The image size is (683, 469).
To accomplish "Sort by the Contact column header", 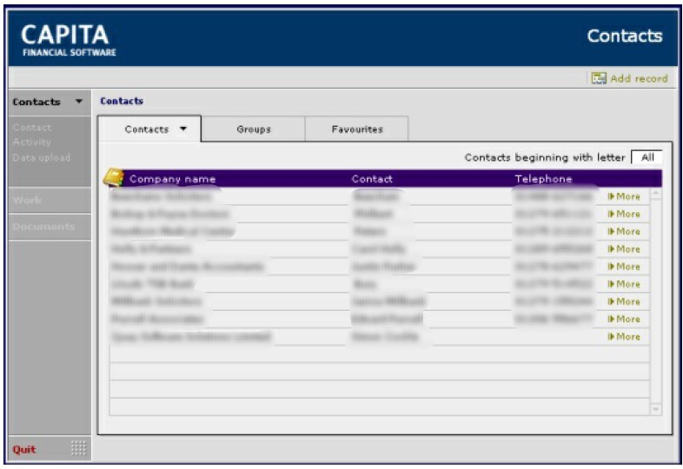I will coord(372,179).
